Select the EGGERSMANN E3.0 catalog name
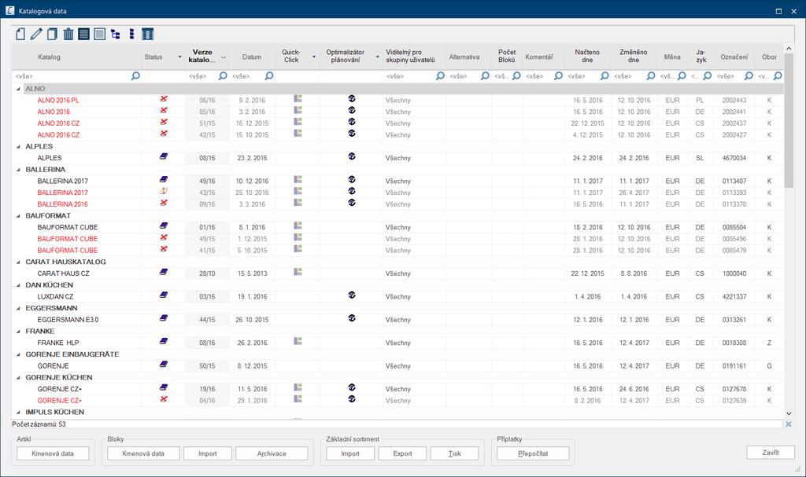This screenshot has height=477, width=806. coord(68,319)
